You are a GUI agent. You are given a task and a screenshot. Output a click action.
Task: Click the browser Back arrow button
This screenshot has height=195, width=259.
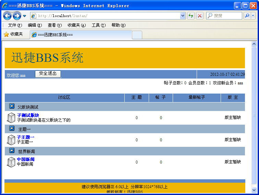coord(7,16)
